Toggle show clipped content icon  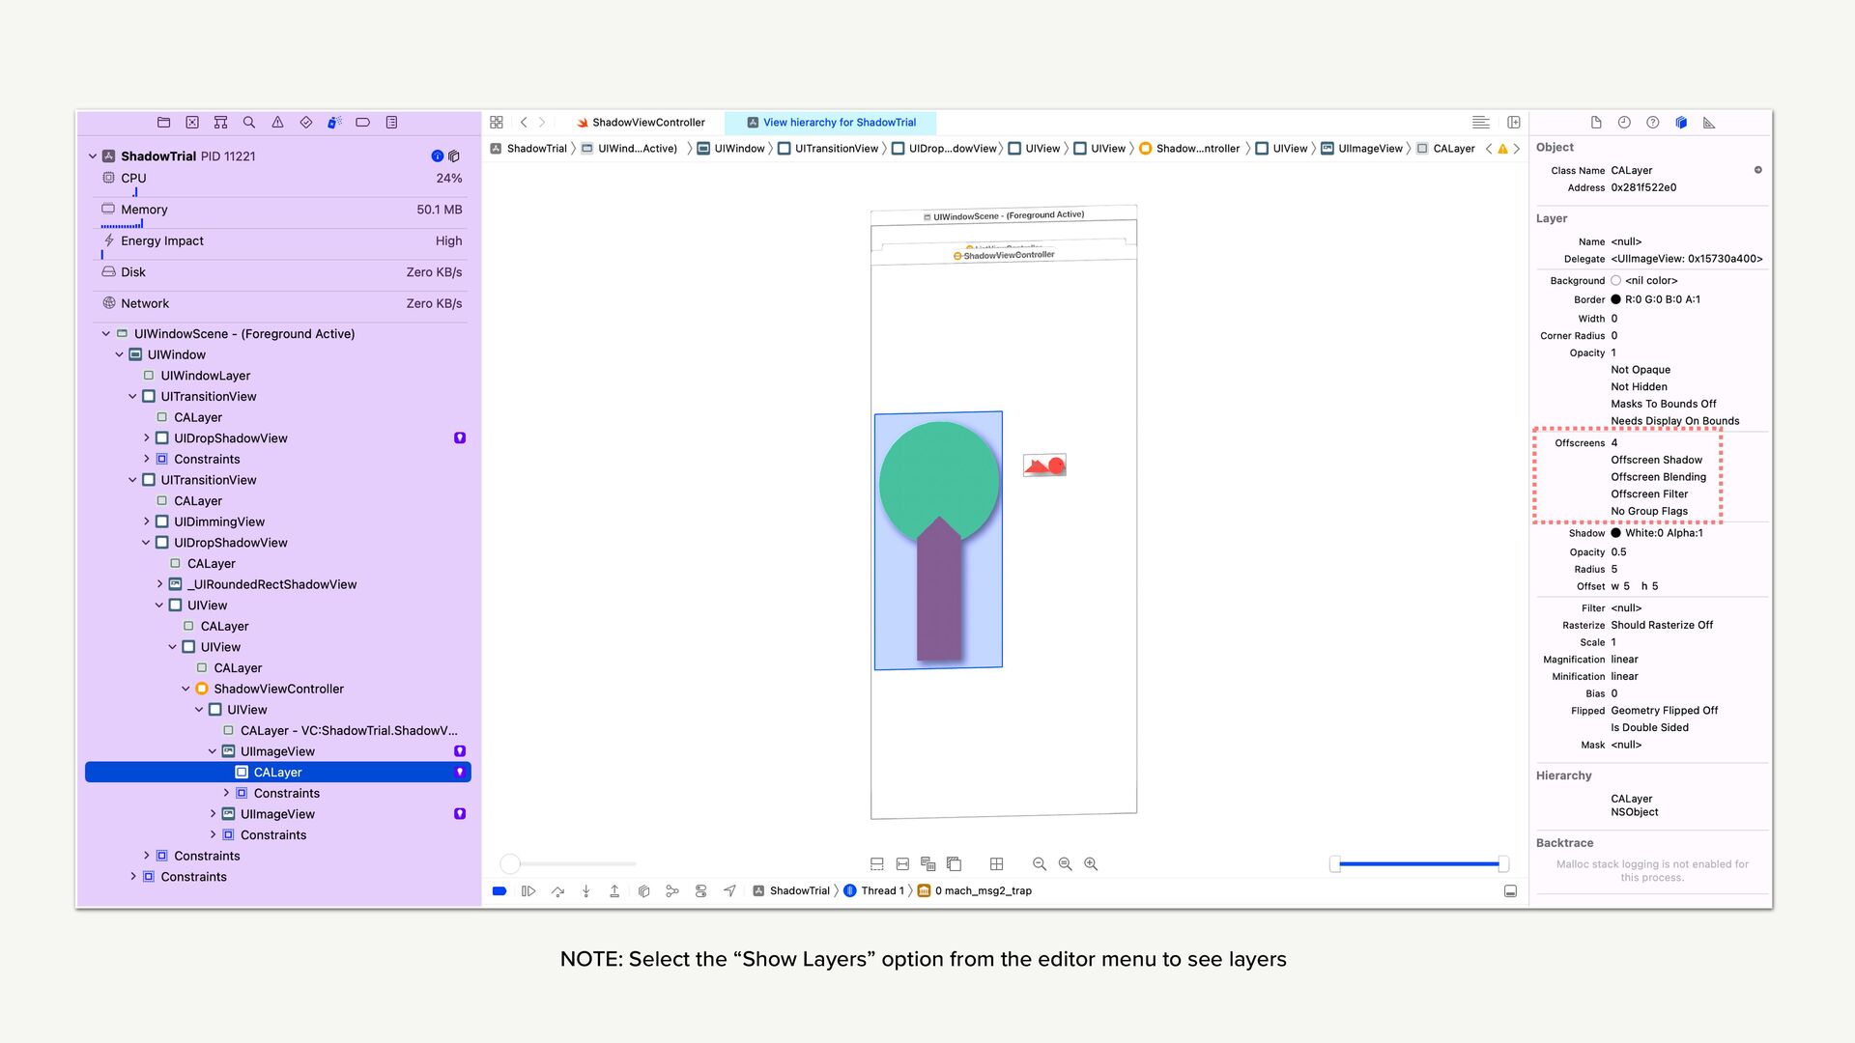tap(877, 864)
